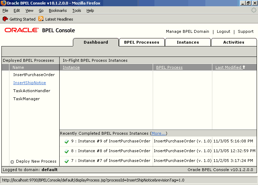This screenshot has width=258, height=185.
Task: Open the Help menu
Action: pos(90,10)
